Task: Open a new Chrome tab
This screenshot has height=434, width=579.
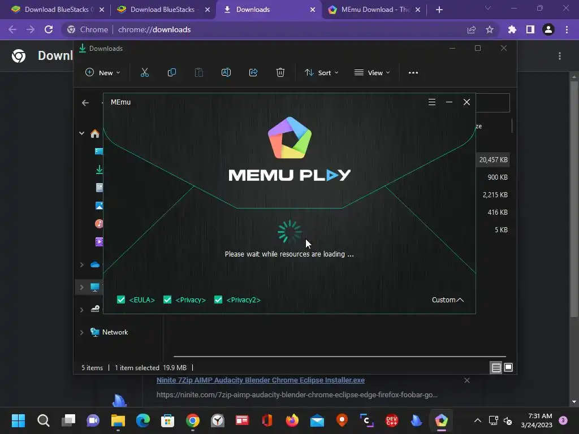Action: click(439, 10)
